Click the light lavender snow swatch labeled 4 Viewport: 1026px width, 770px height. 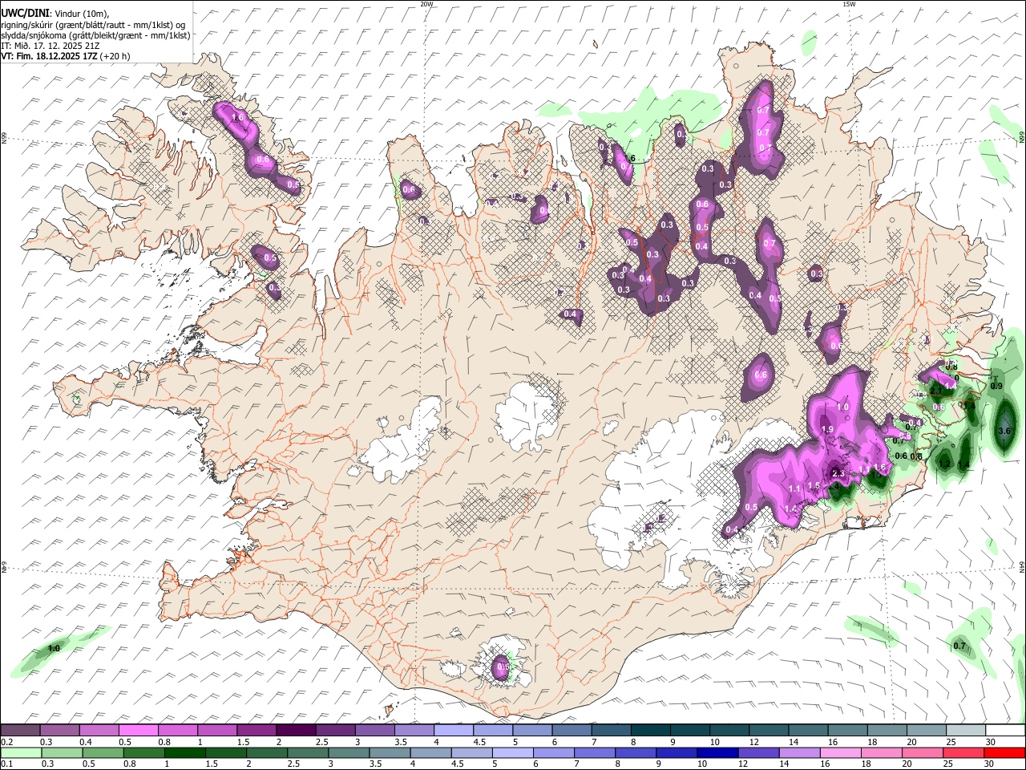(454, 730)
